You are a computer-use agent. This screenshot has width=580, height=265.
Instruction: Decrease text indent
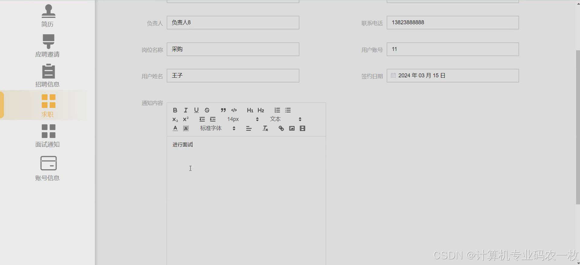pyautogui.click(x=202, y=119)
